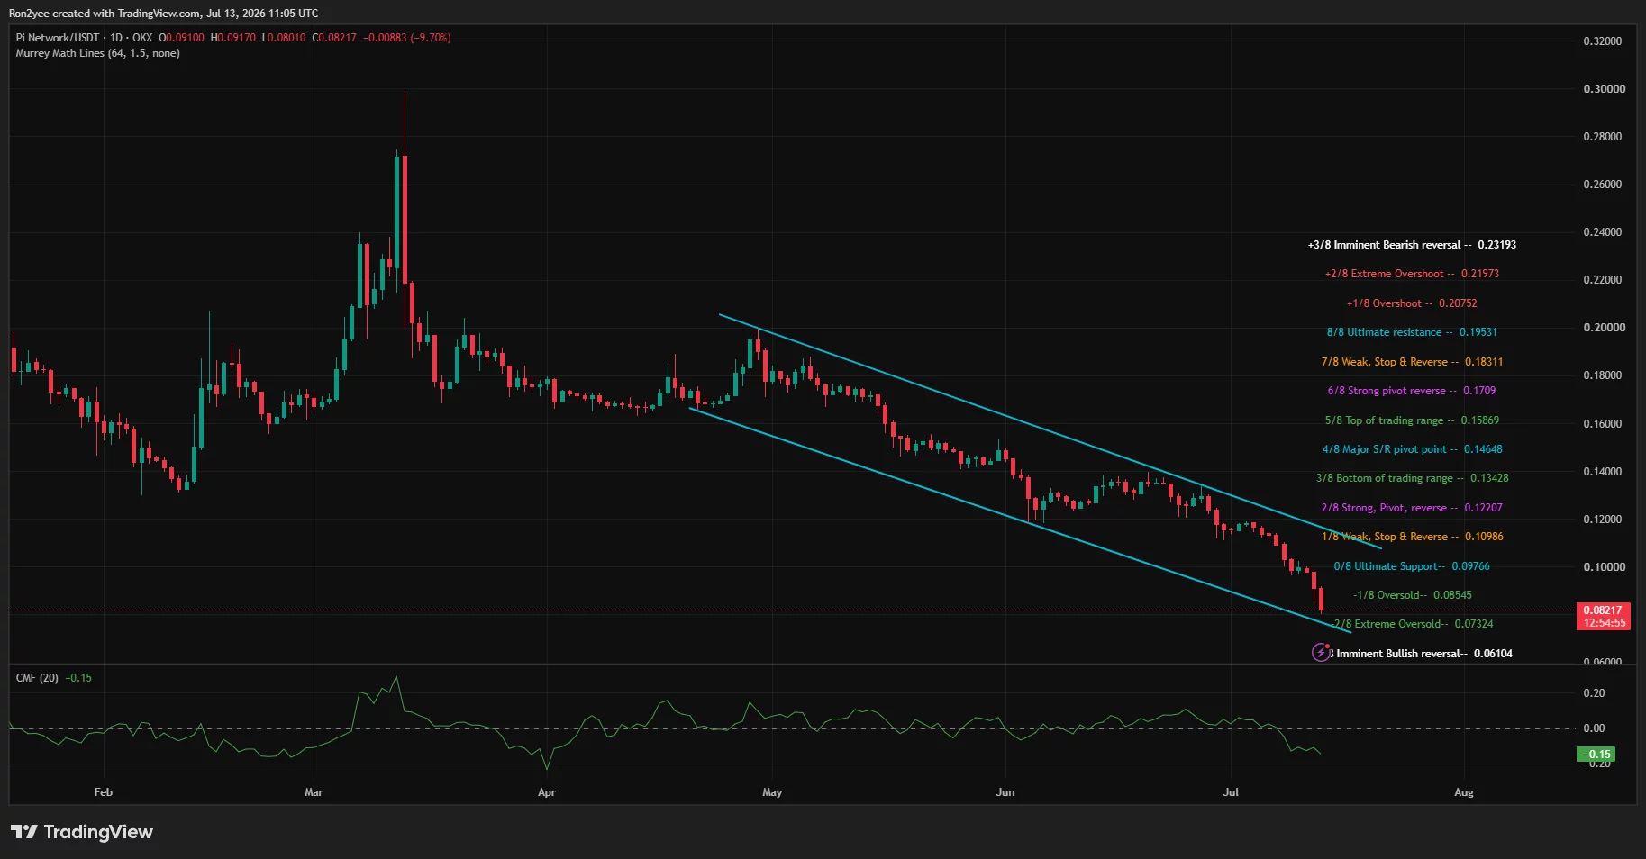
Task: Click the red 0.08217 current price tag
Action: point(1604,616)
